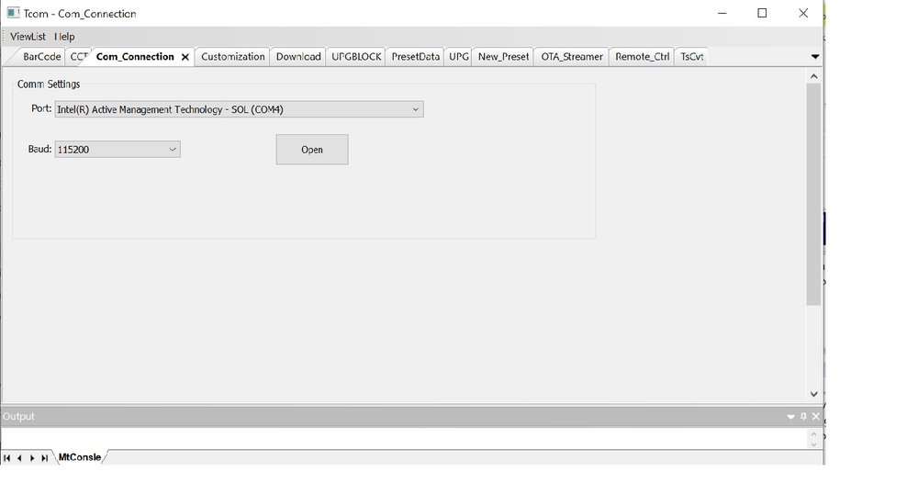Screen dimensions: 918x494
Task: Open the UPGBLOCK tab
Action: 356,57
